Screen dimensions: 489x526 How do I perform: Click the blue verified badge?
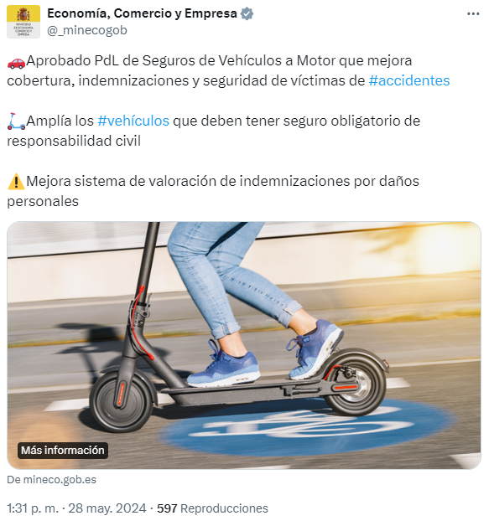247,13
